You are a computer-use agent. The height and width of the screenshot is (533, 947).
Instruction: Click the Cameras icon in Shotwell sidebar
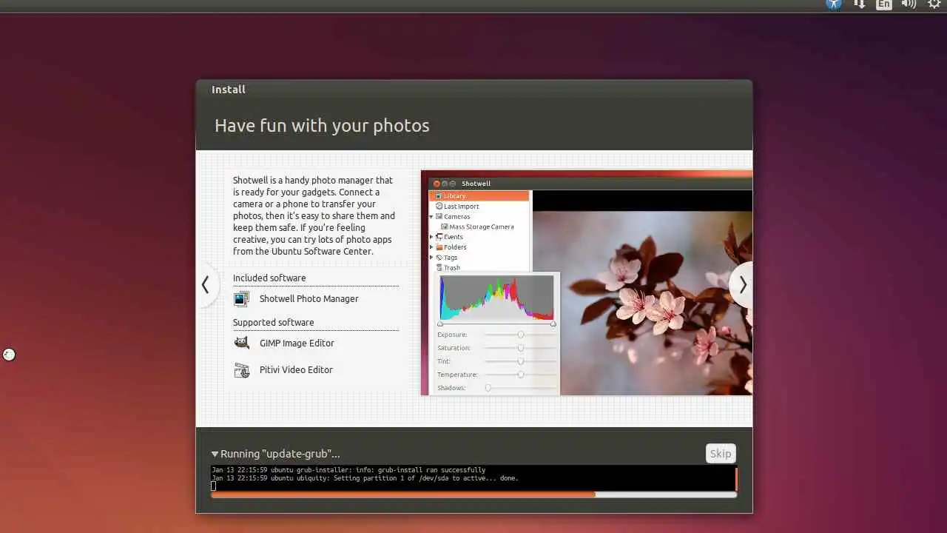(439, 217)
